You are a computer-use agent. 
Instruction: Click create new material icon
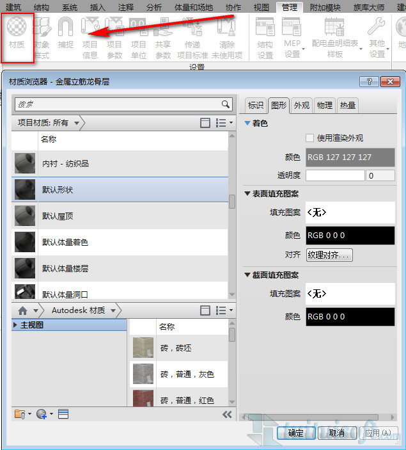pyautogui.click(x=45, y=414)
